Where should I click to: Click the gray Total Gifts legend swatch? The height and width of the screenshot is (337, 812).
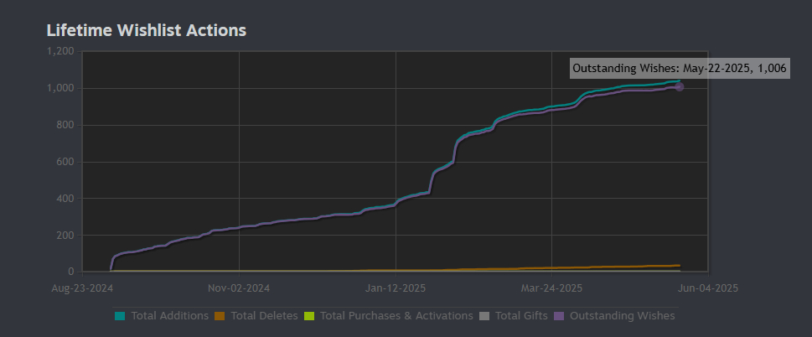click(x=484, y=316)
